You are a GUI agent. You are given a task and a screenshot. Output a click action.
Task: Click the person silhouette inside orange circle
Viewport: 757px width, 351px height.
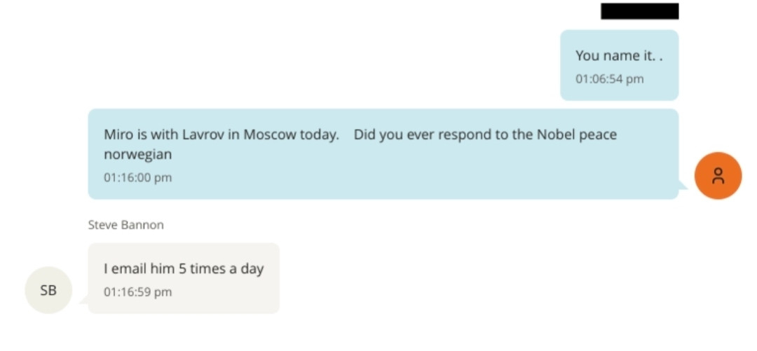pos(718,176)
